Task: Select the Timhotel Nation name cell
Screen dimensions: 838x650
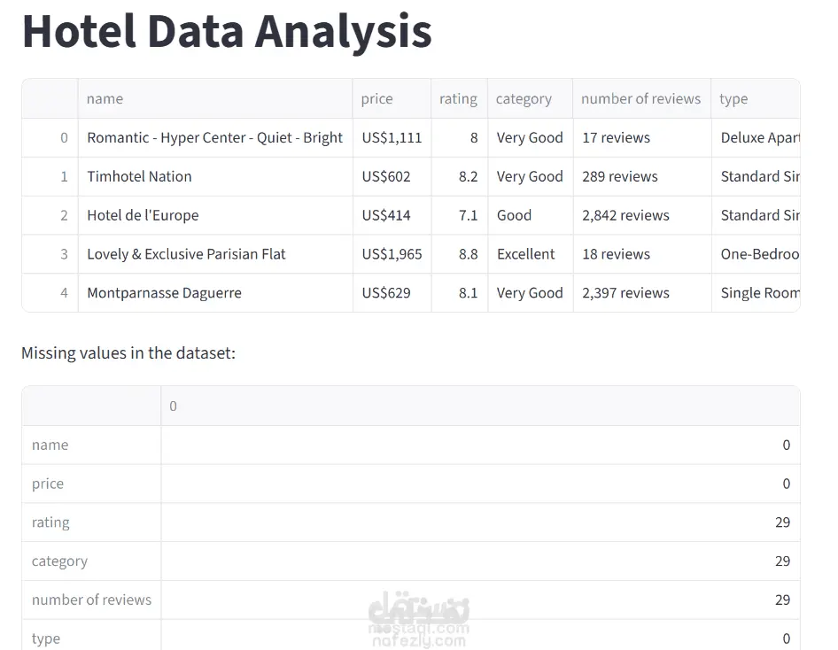Action: pyautogui.click(x=139, y=176)
